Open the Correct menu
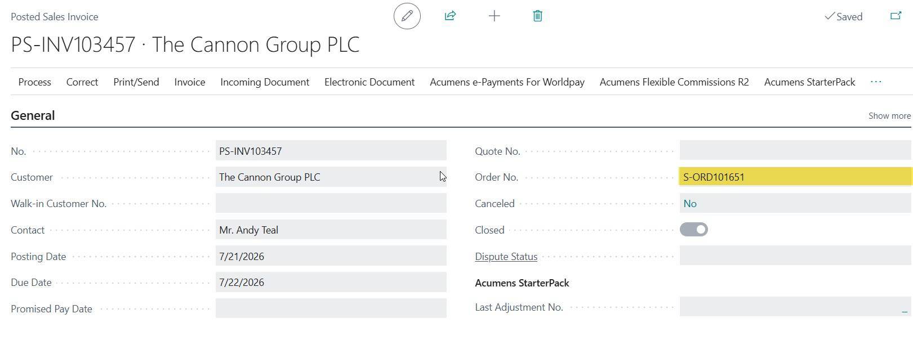Image resolution: width=913 pixels, height=345 pixels. (82, 82)
